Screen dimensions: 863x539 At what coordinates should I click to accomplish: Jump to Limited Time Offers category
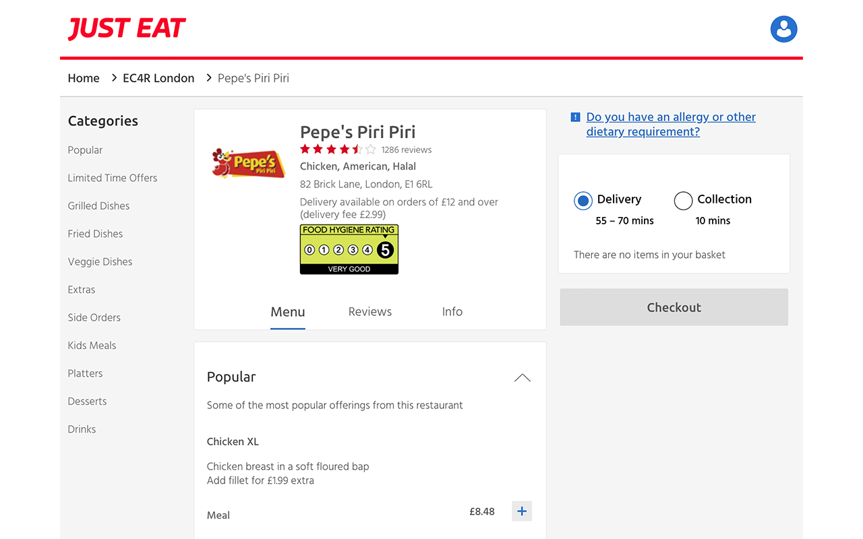point(113,178)
